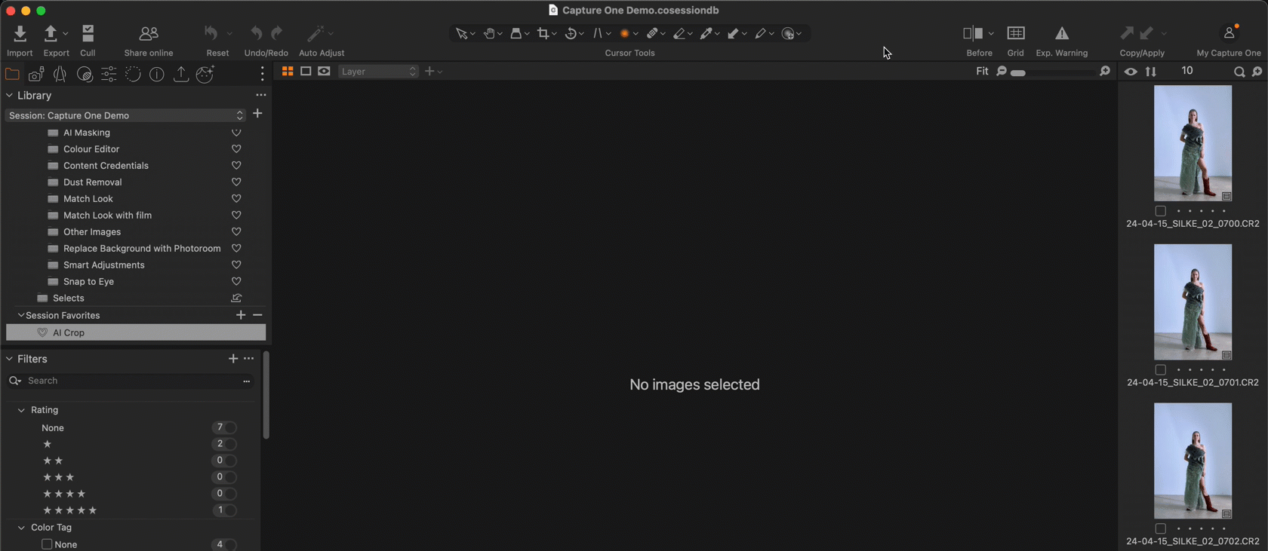Collapse the Rating filter section
The width and height of the screenshot is (1268, 551).
click(x=21, y=410)
